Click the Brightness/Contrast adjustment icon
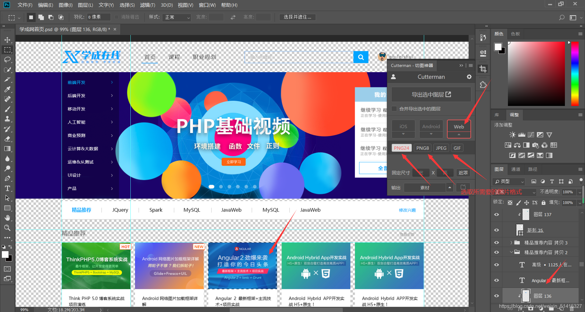The width and height of the screenshot is (585, 312). pyautogui.click(x=513, y=135)
